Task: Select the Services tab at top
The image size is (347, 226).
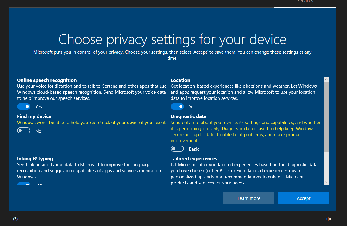Action: point(305,2)
